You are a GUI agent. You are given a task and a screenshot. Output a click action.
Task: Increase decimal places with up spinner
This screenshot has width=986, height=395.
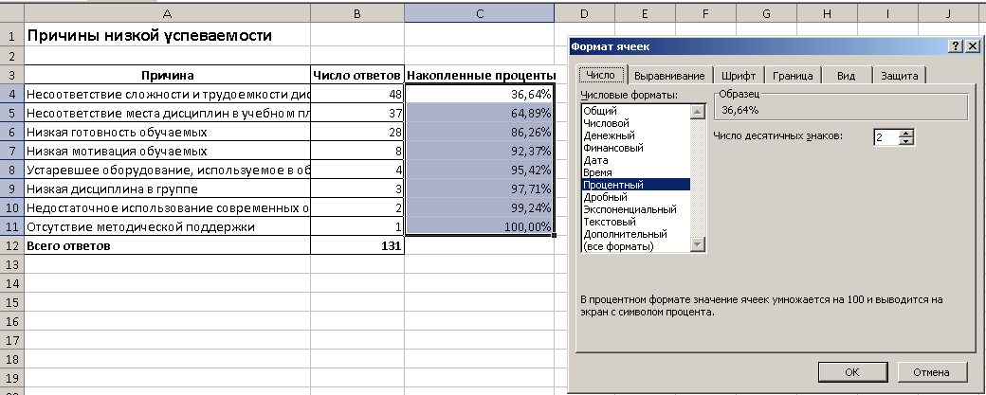905,133
